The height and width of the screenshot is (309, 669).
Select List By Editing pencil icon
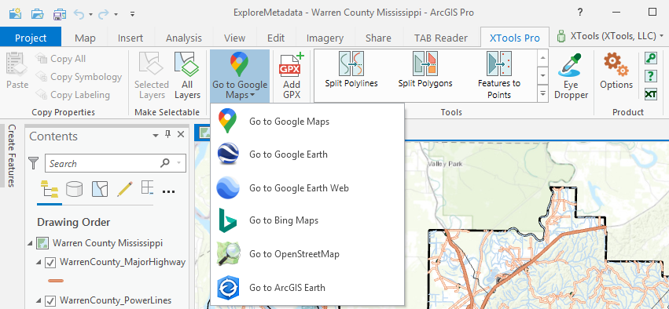(x=124, y=190)
